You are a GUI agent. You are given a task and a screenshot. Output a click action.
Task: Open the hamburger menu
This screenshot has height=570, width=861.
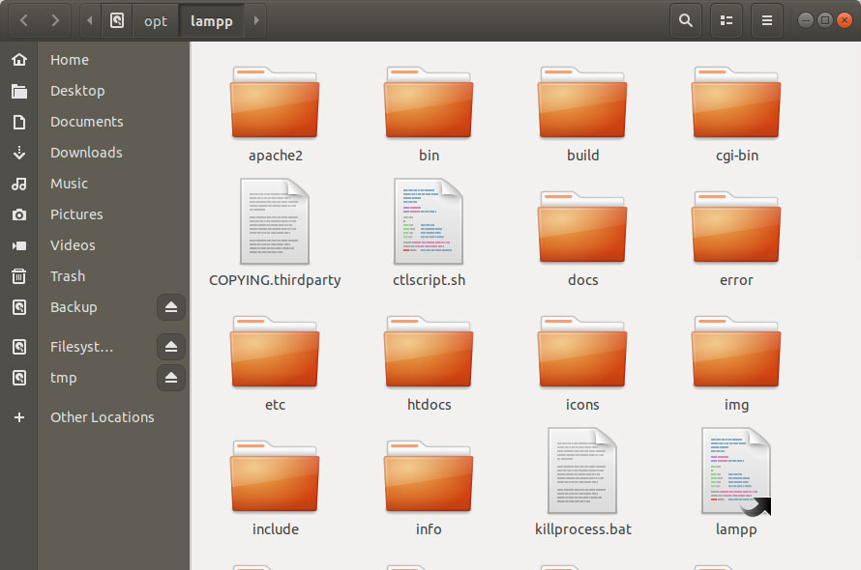[x=766, y=19]
